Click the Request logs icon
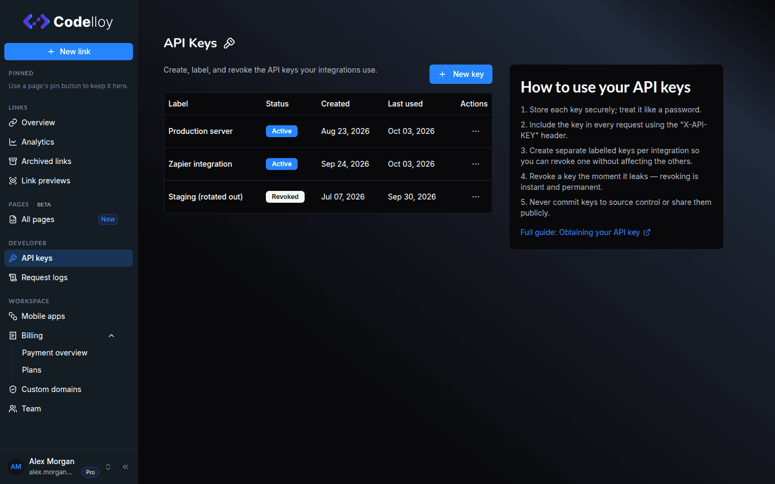This screenshot has height=484, width=775. click(x=13, y=277)
